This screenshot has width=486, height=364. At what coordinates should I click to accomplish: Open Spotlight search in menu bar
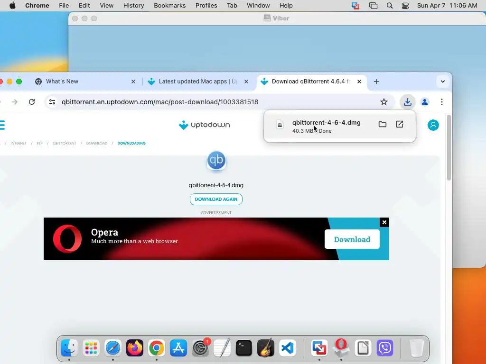click(390, 6)
